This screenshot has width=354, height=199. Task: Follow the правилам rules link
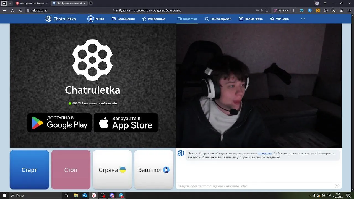(x=265, y=153)
